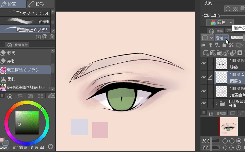This screenshot has height=152, width=245.
Task: Set as draft layer
Action: [217, 45]
